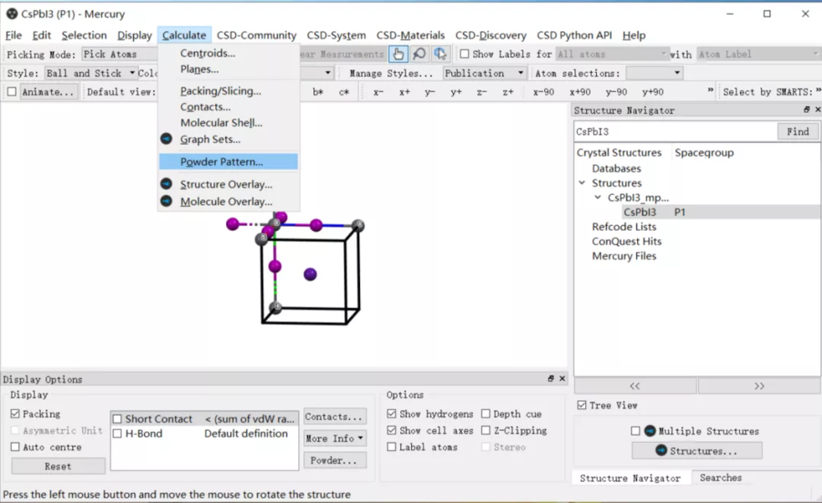Open the CSD Python API menu

point(574,35)
